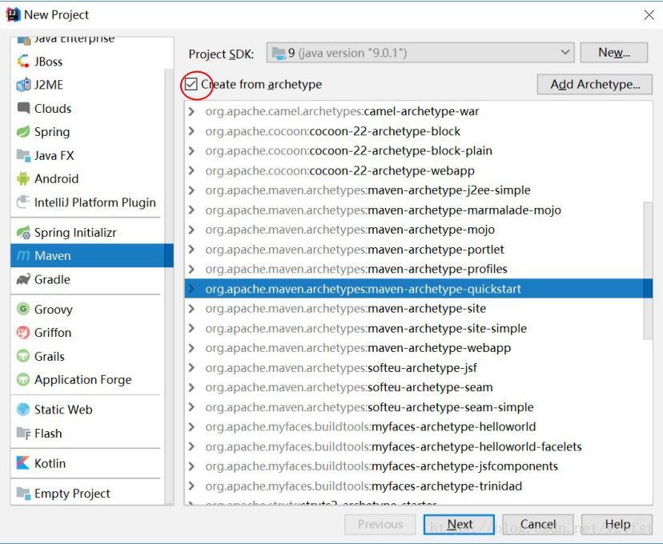Select myfaces-archetype-helloworld-facelets row
The width and height of the screenshot is (663, 544).
(x=418, y=446)
